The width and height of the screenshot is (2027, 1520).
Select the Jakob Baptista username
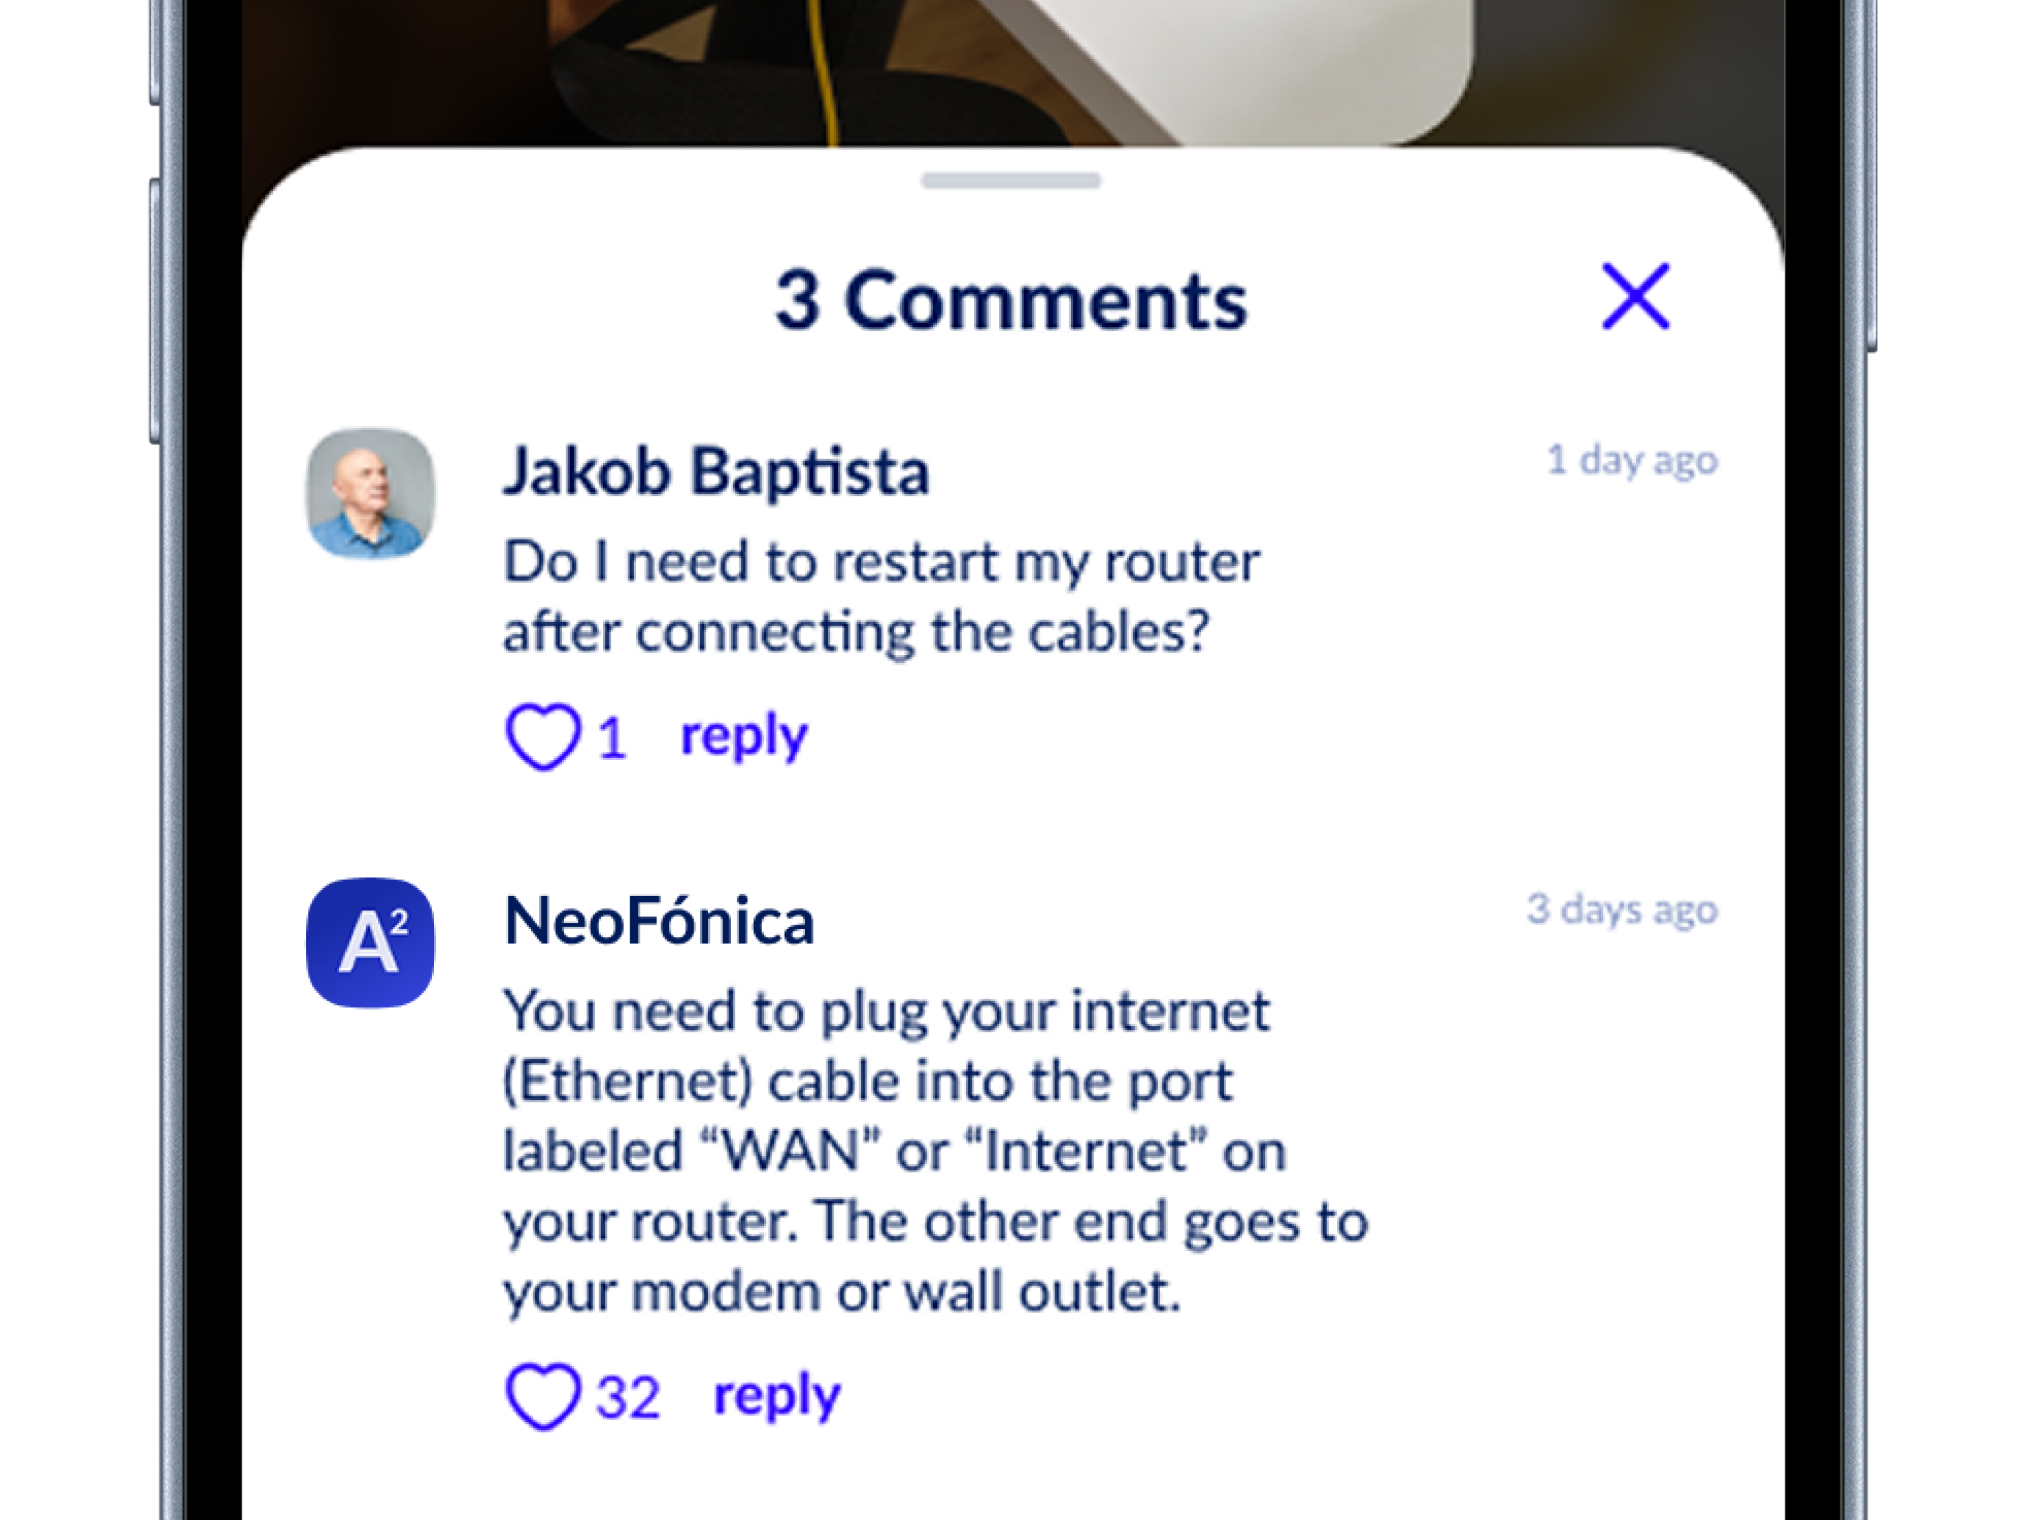(716, 472)
